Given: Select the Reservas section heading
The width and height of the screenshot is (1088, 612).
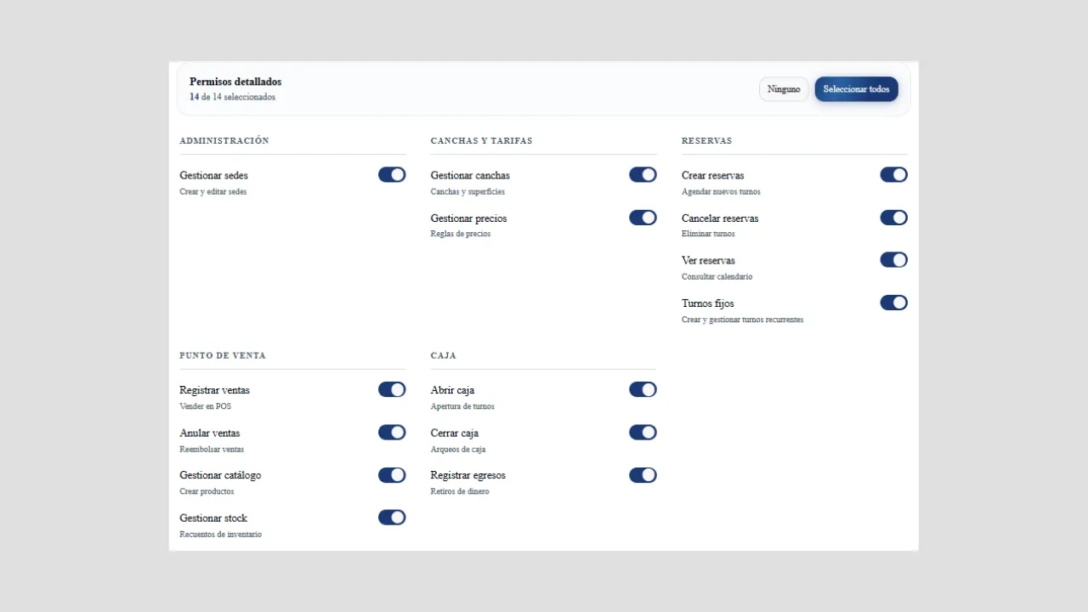Looking at the screenshot, I should (706, 141).
